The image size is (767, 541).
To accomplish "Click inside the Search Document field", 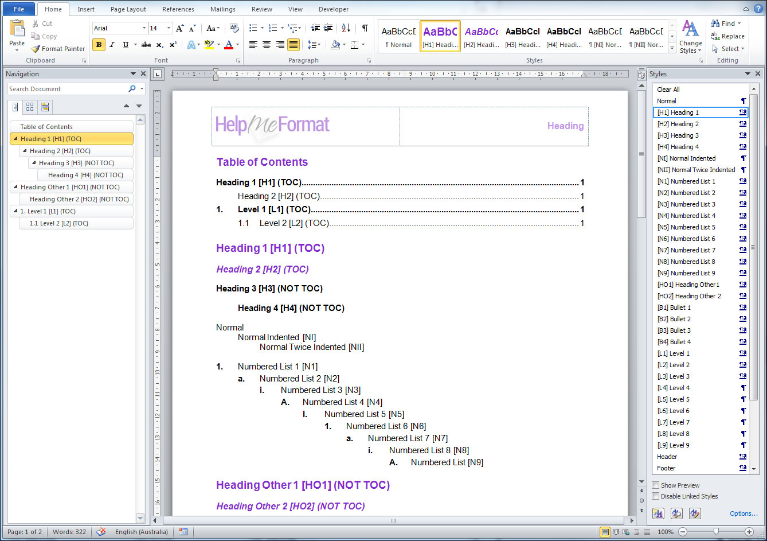I will pos(63,89).
